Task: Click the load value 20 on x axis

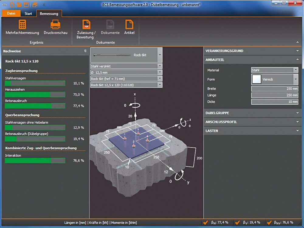Action: pyautogui.click(x=130, y=116)
